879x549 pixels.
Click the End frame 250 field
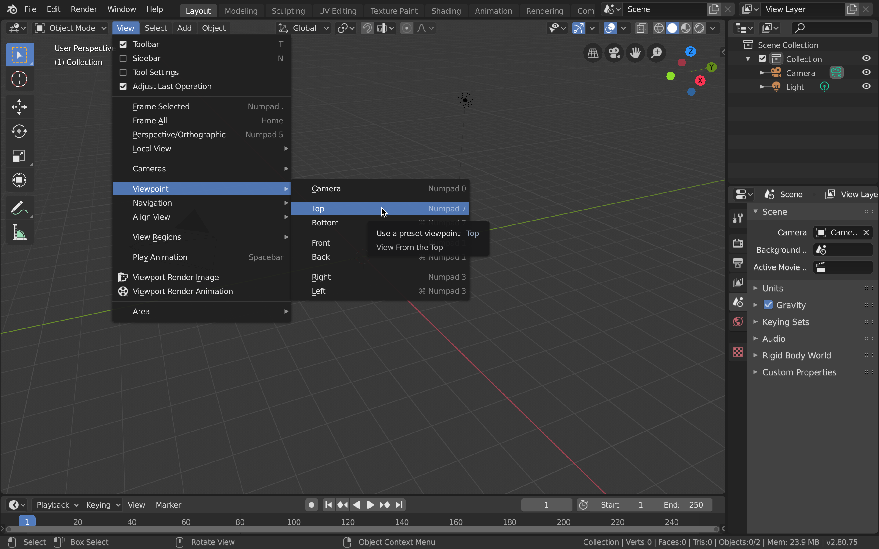pos(683,505)
